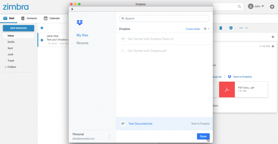Viewport: 278px width, 144px height.
Task: Select My files in Dropbox sidebar
Action: (82, 35)
